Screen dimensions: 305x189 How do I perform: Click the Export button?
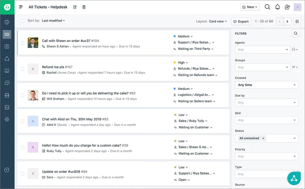point(241,21)
